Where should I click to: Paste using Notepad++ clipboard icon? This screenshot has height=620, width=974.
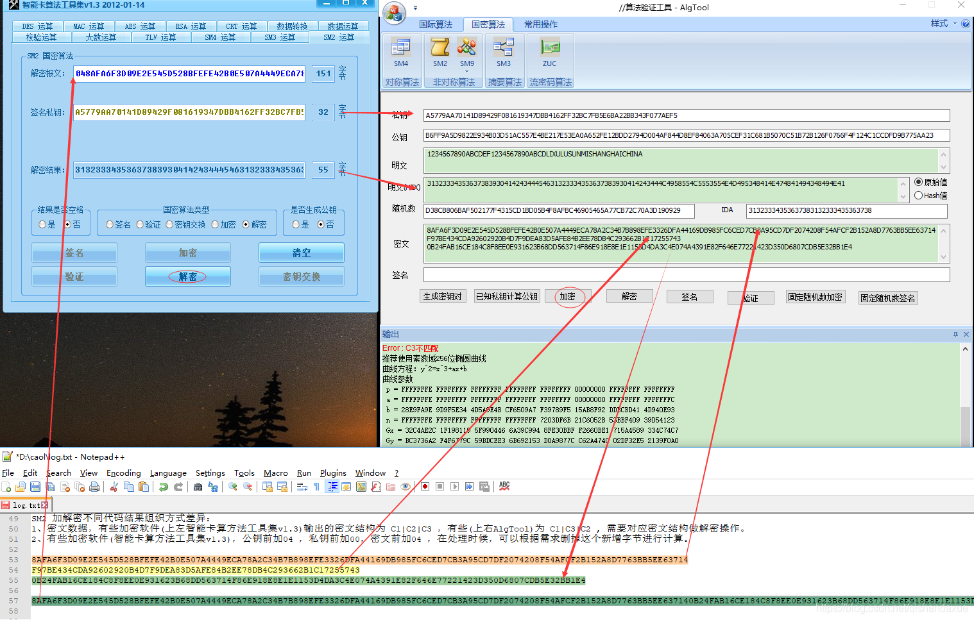[x=144, y=487]
